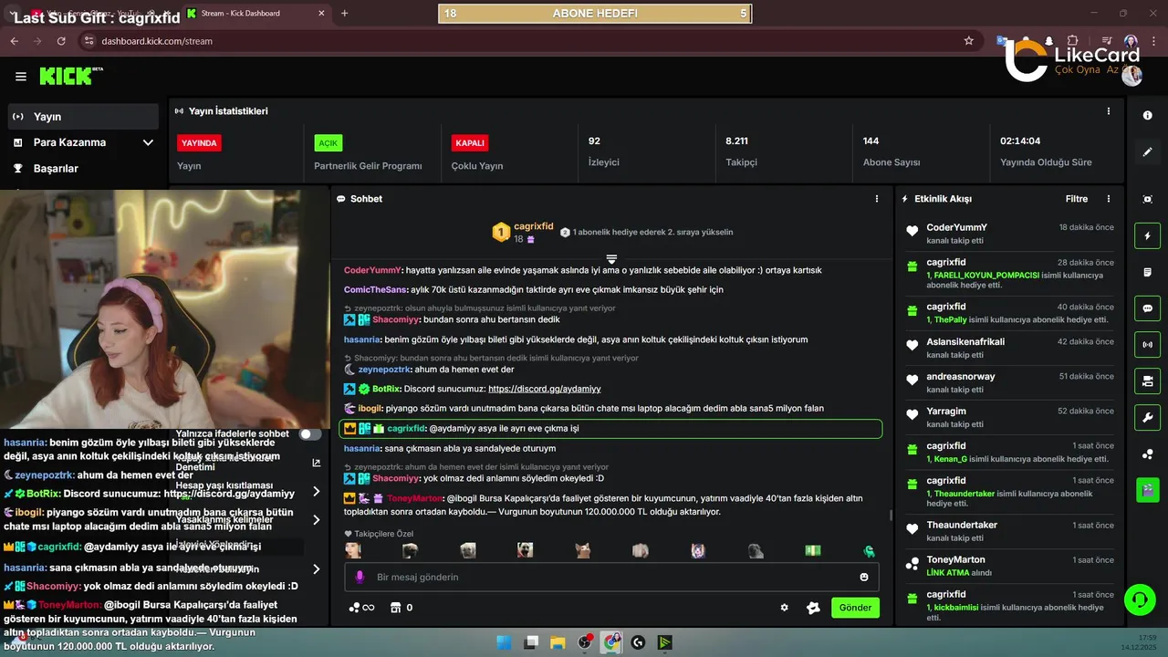Select the cat emote in the emote row
1168x657 pixels.
[582, 550]
